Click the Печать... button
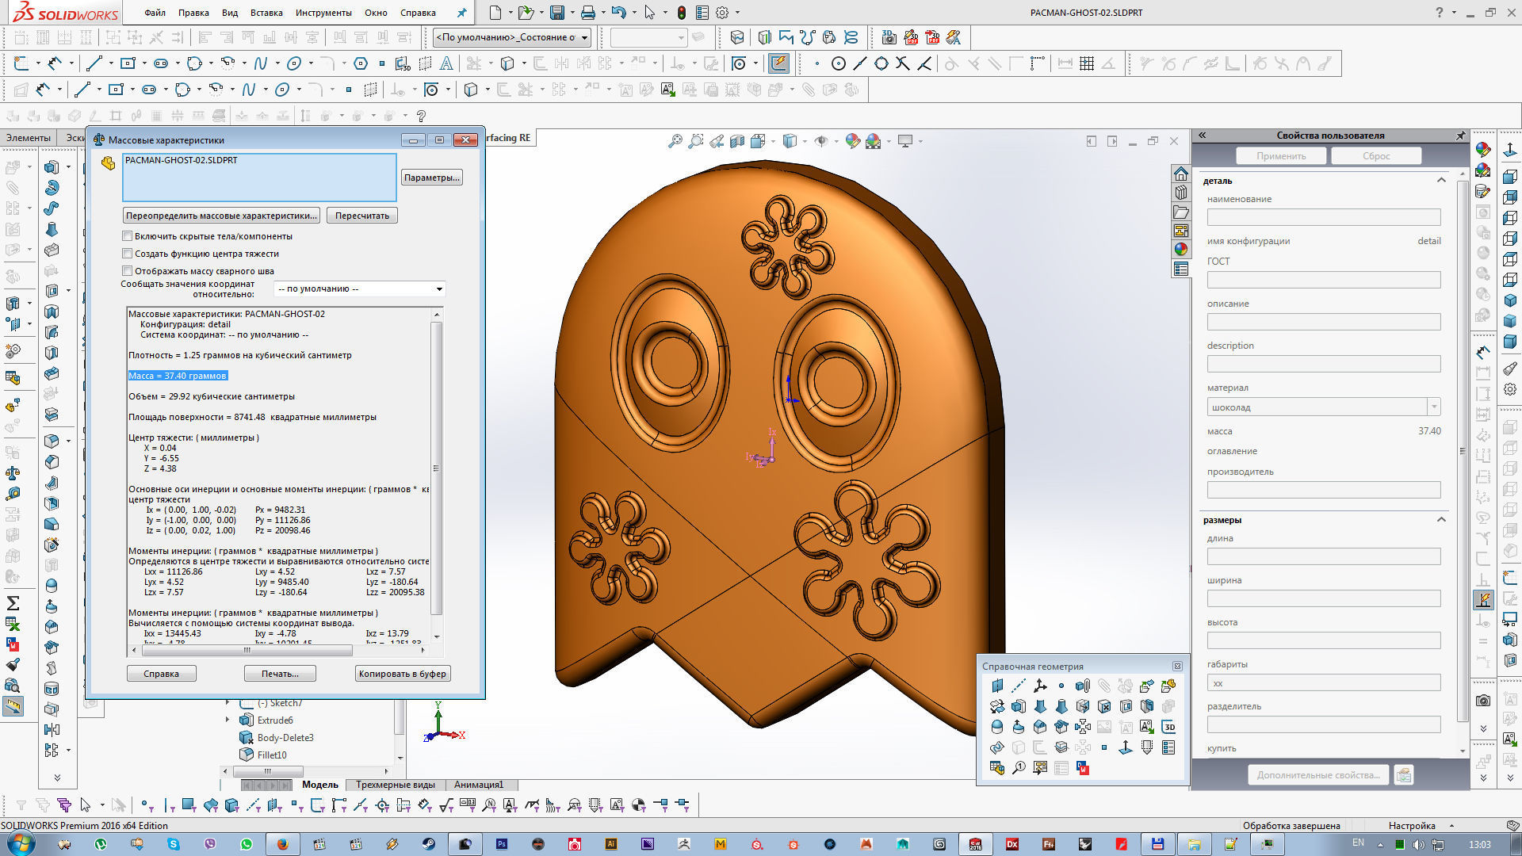Viewport: 1522px width, 856px height. (280, 674)
